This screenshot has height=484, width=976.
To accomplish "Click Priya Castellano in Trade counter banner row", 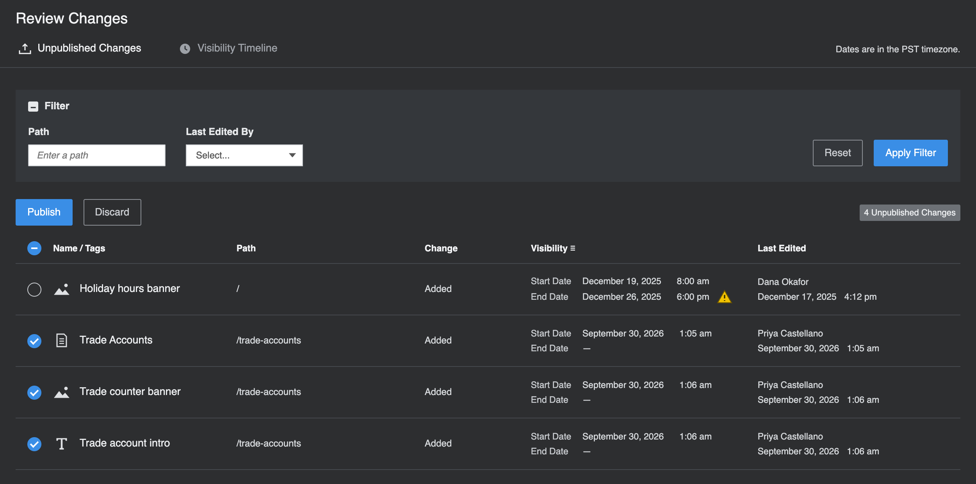I will click(790, 385).
